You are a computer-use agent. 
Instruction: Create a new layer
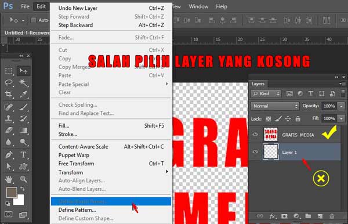coord(320,216)
